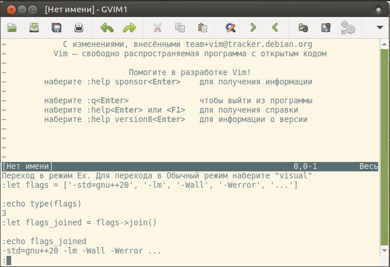Paste from clipboard using the clipboard icon

pyautogui.click(x=202, y=28)
